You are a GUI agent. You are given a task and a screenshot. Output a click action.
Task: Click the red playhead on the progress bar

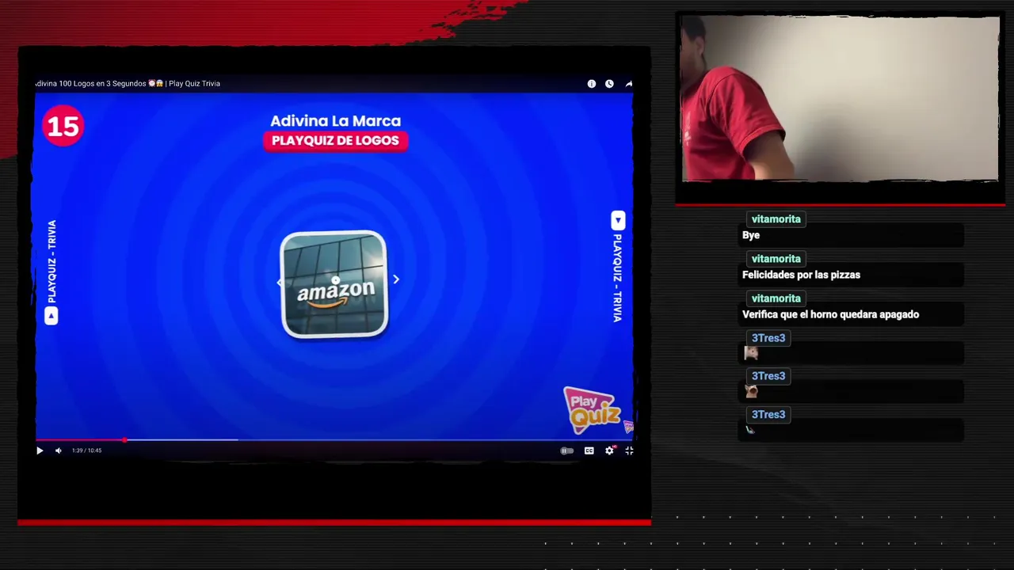click(124, 439)
